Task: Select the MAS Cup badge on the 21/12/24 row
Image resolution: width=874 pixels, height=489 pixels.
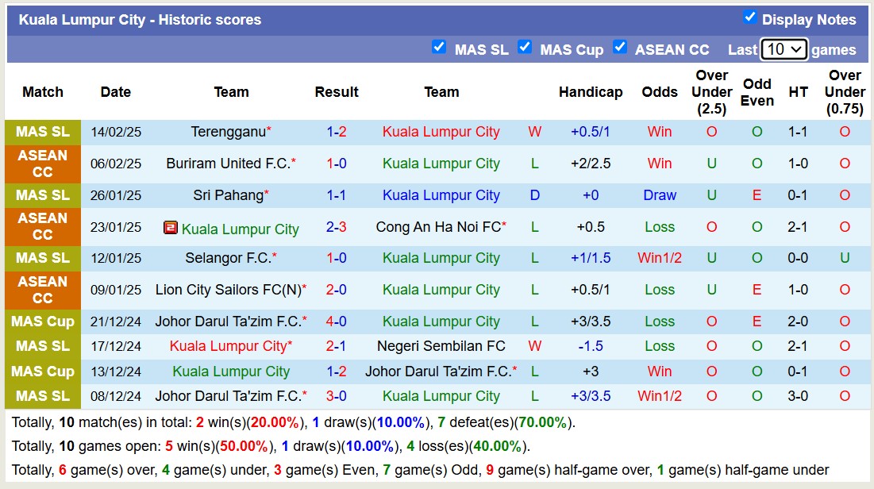Action: pyautogui.click(x=42, y=322)
